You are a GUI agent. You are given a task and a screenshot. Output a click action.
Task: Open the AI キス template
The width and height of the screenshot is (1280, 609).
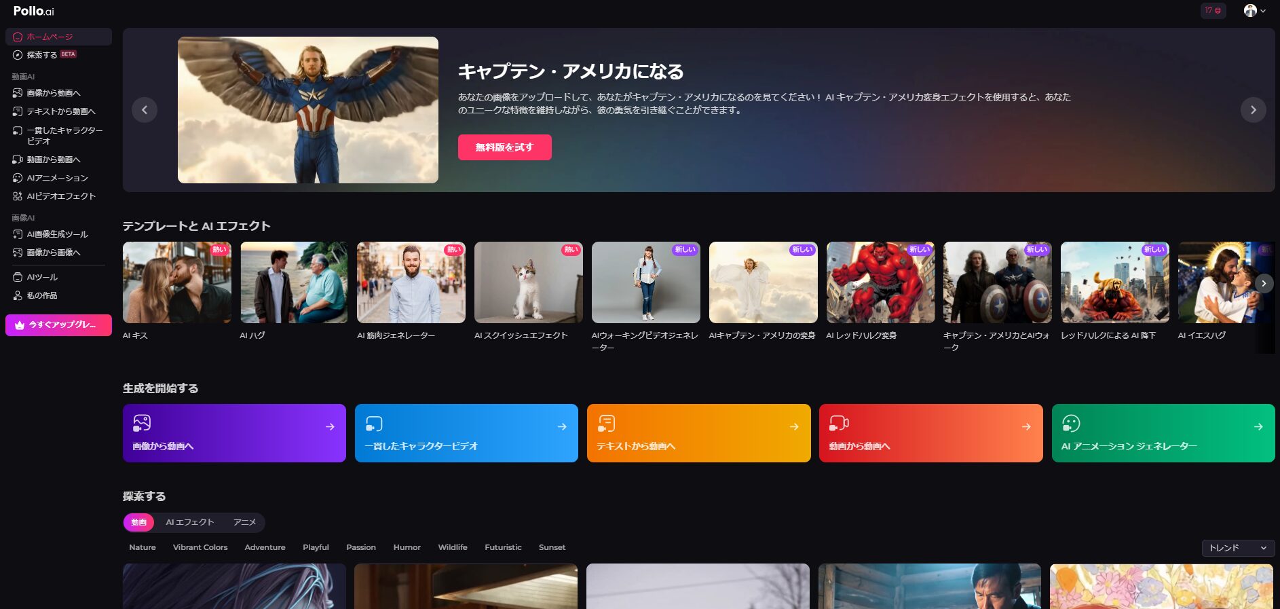pyautogui.click(x=176, y=282)
